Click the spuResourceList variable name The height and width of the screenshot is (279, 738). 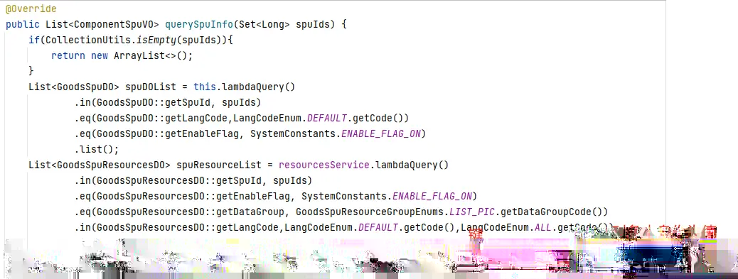pyautogui.click(x=219, y=165)
